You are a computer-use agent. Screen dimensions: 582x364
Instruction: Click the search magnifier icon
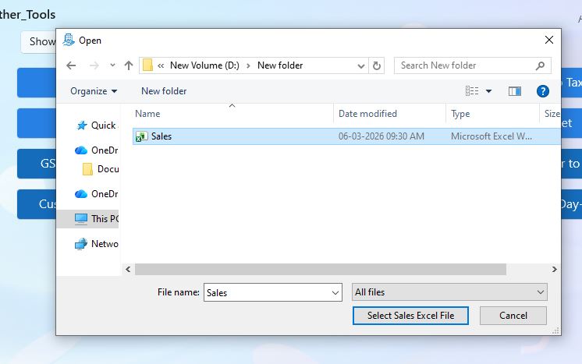point(540,65)
